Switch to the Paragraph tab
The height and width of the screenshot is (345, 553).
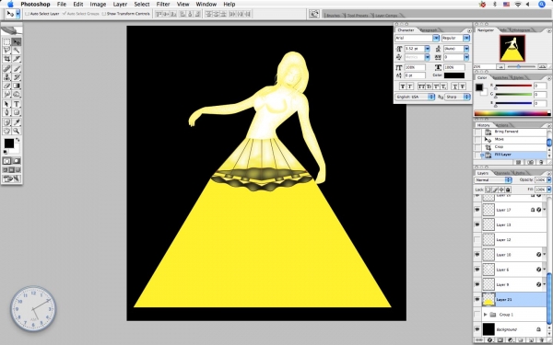(x=429, y=30)
